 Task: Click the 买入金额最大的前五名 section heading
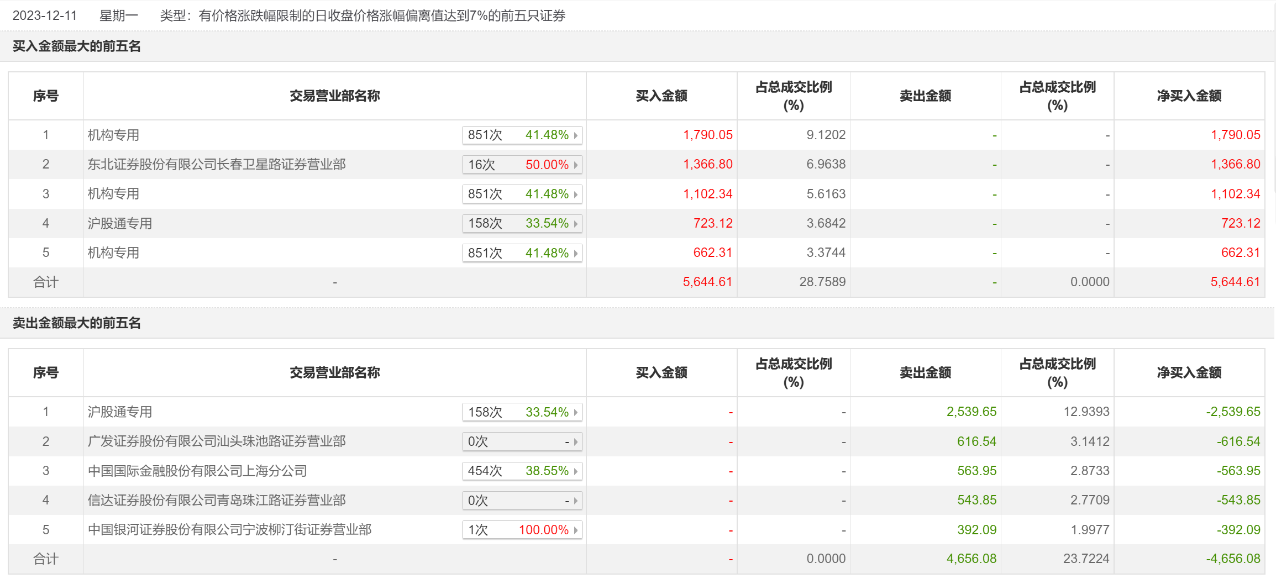click(x=77, y=46)
